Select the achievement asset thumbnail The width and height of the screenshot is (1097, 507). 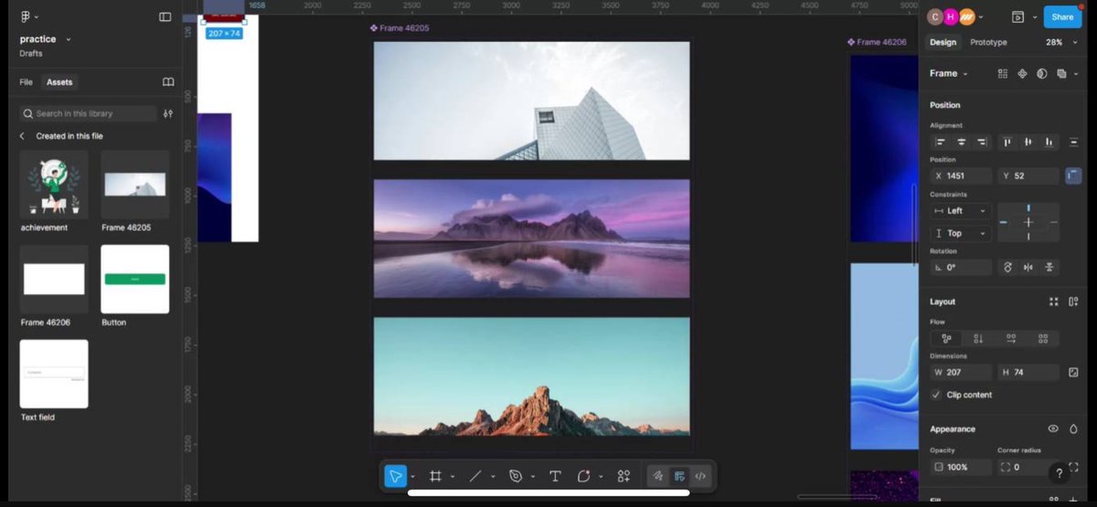54,185
